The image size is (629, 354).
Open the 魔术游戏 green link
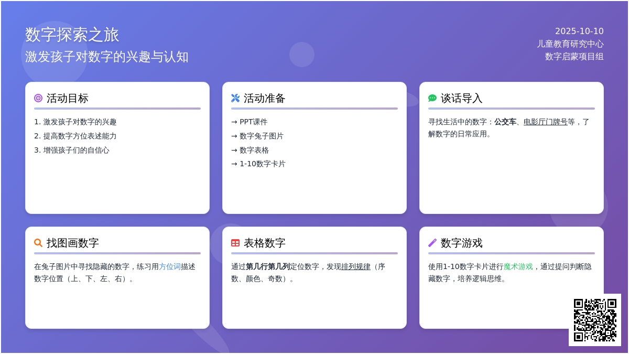518,266
